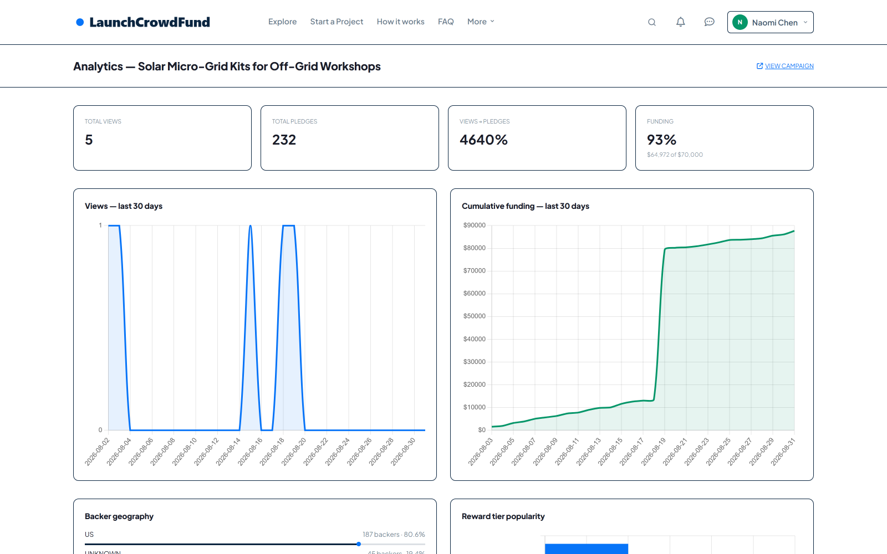The height and width of the screenshot is (554, 887).
Task: Click the '187 backers · 80.6%' label
Action: click(394, 535)
